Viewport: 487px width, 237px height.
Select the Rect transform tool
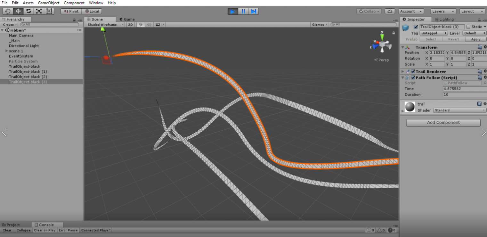click(x=49, y=11)
